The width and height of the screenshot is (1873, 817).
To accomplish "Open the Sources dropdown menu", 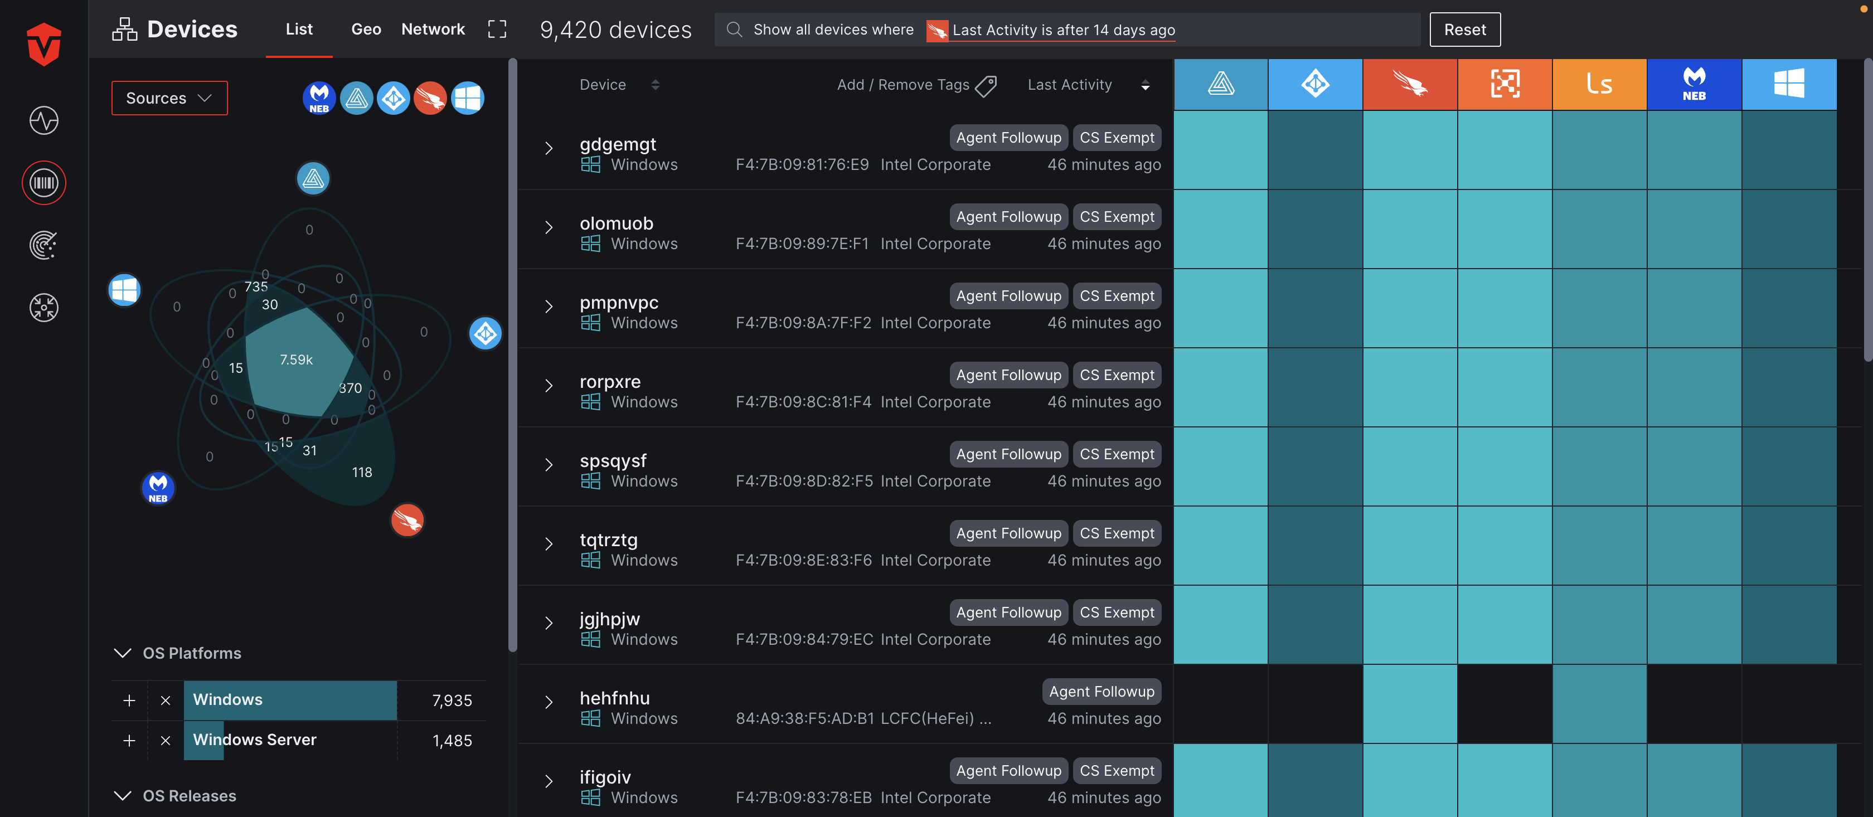I will (168, 98).
